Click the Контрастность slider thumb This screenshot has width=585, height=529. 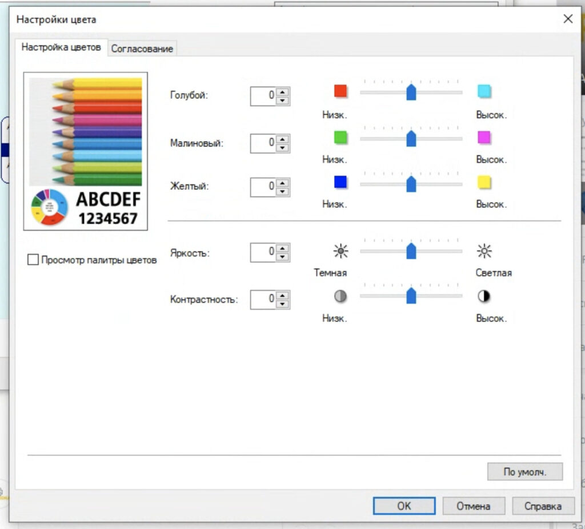point(411,296)
